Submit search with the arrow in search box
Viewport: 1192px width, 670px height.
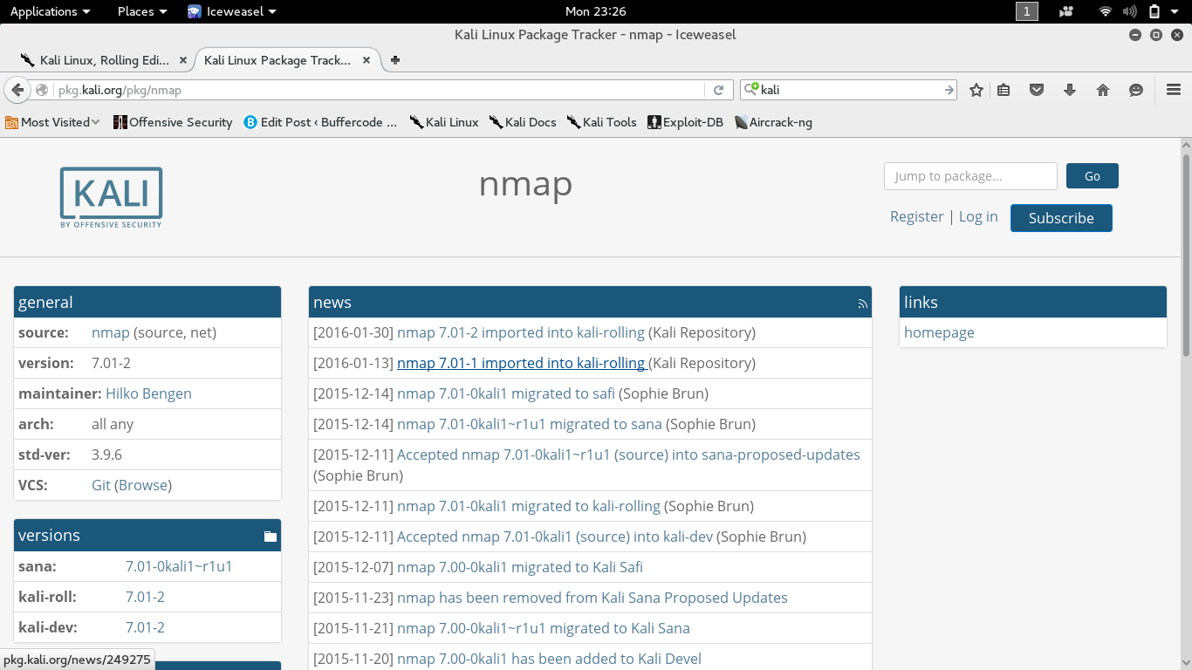pos(949,90)
